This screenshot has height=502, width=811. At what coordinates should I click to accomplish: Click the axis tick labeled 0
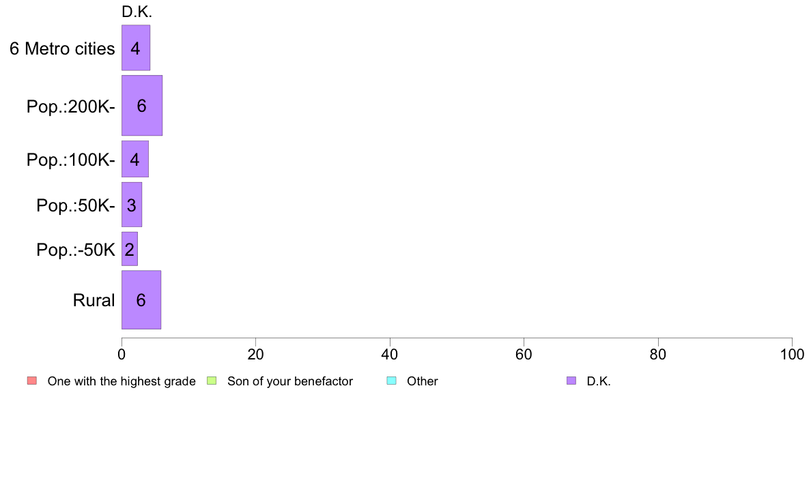click(122, 355)
